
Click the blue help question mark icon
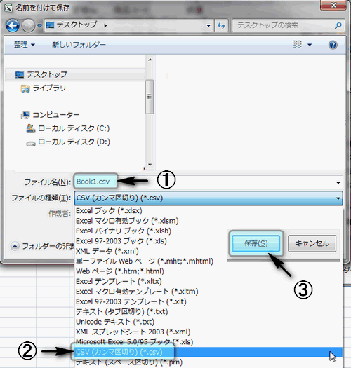coord(333,45)
